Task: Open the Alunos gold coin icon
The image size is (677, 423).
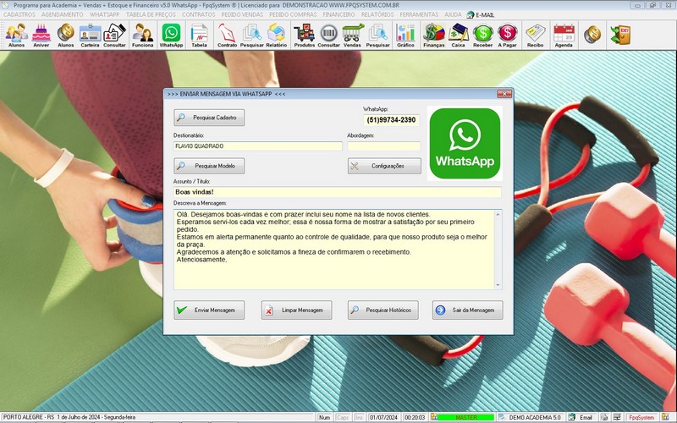Action: 66,36
